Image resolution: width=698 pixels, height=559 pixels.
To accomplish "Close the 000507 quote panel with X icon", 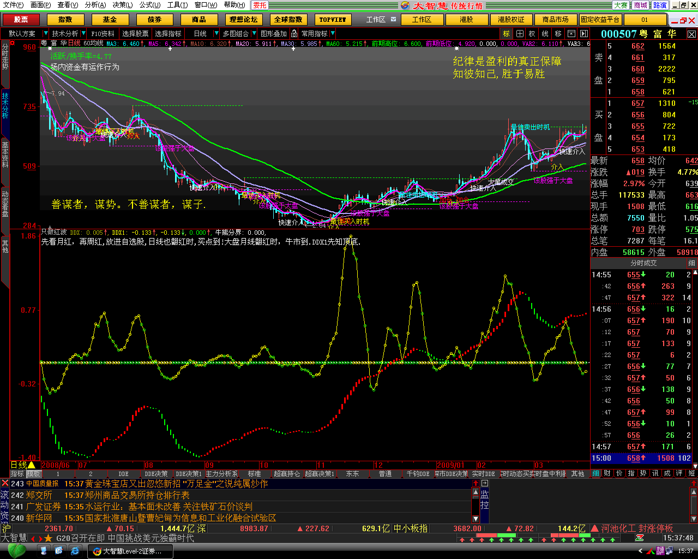I will click(691, 34).
